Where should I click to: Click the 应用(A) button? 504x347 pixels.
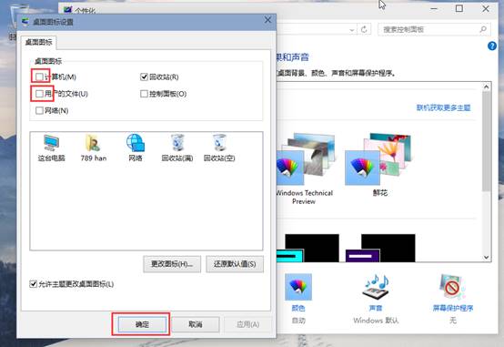point(247,324)
